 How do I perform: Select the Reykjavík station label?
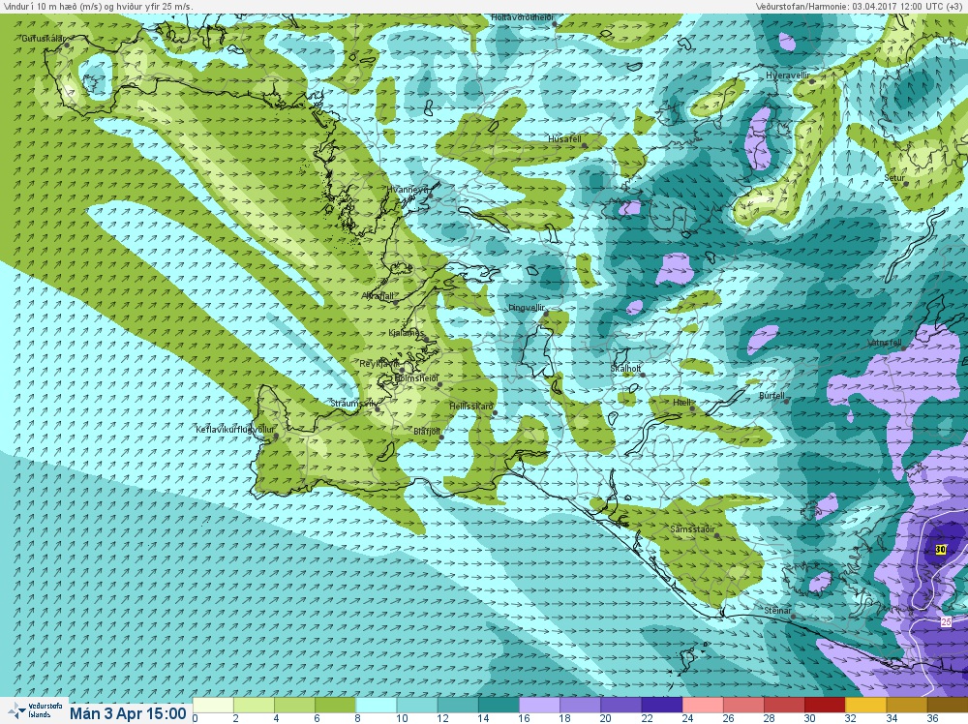coord(379,364)
